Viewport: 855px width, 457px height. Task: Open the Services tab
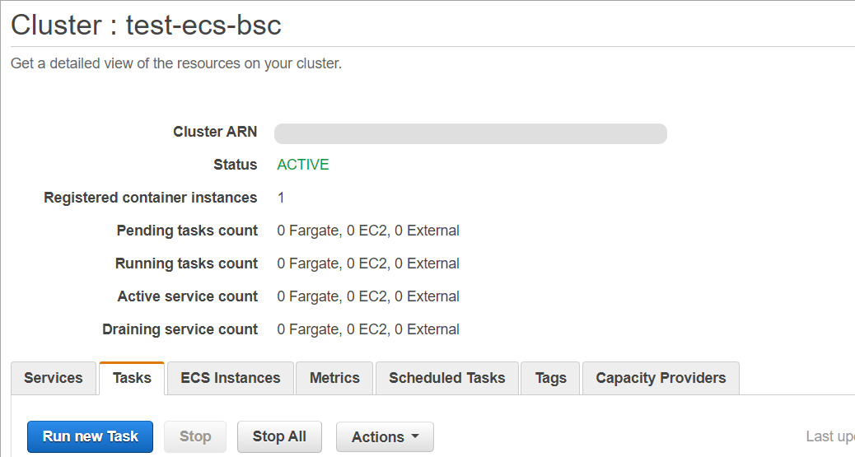coord(54,378)
